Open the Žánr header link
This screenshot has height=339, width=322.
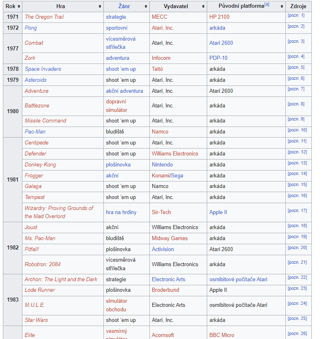coord(124,6)
